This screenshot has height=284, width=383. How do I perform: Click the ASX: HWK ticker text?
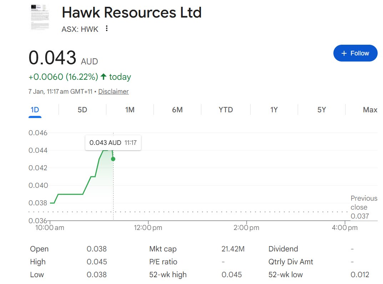tap(80, 29)
